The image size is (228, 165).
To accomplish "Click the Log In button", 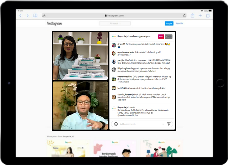I will tap(169, 24).
